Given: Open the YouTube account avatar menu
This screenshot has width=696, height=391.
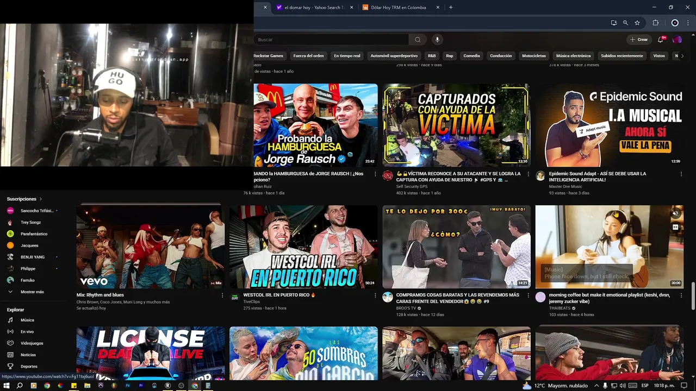Looking at the screenshot, I should 677,40.
